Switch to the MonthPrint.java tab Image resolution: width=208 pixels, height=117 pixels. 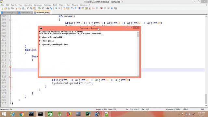(42, 13)
